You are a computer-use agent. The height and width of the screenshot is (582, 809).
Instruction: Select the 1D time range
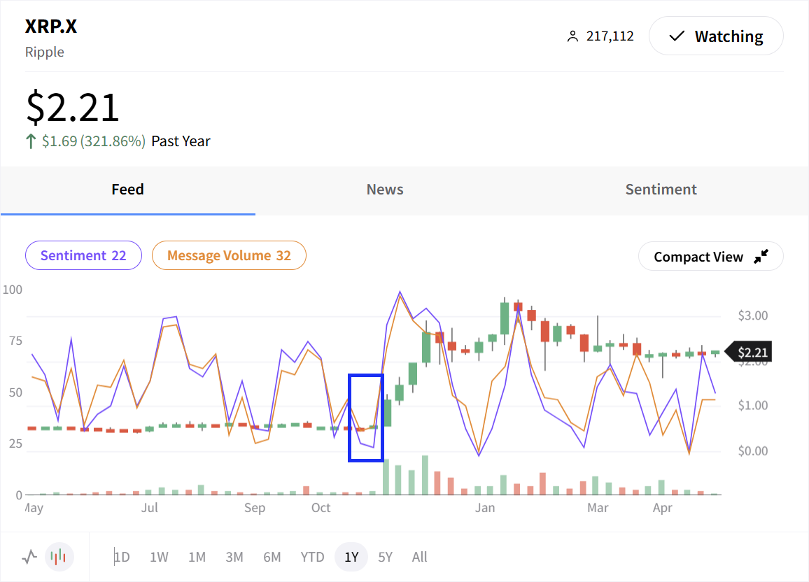122,557
